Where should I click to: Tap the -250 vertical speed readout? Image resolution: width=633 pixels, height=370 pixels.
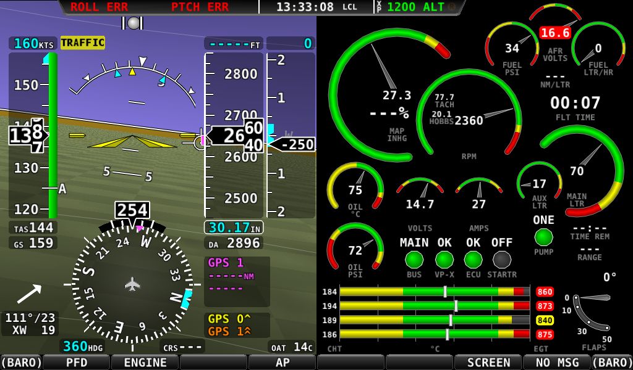(x=292, y=144)
